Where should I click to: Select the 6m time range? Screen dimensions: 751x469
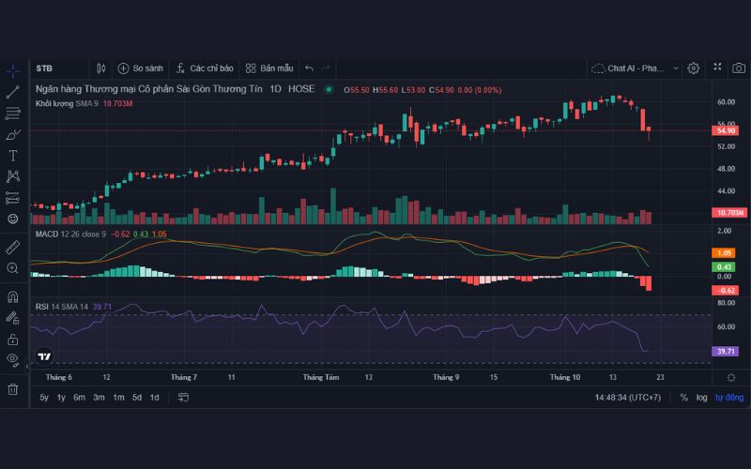79,398
